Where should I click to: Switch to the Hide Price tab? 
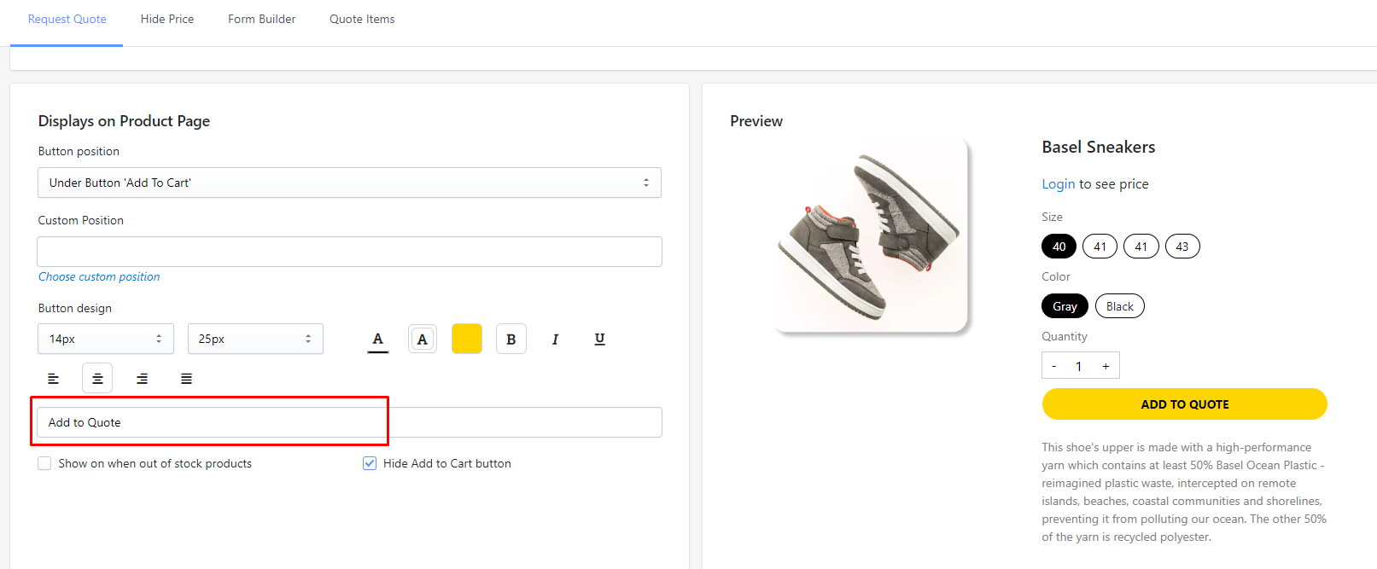tap(167, 19)
